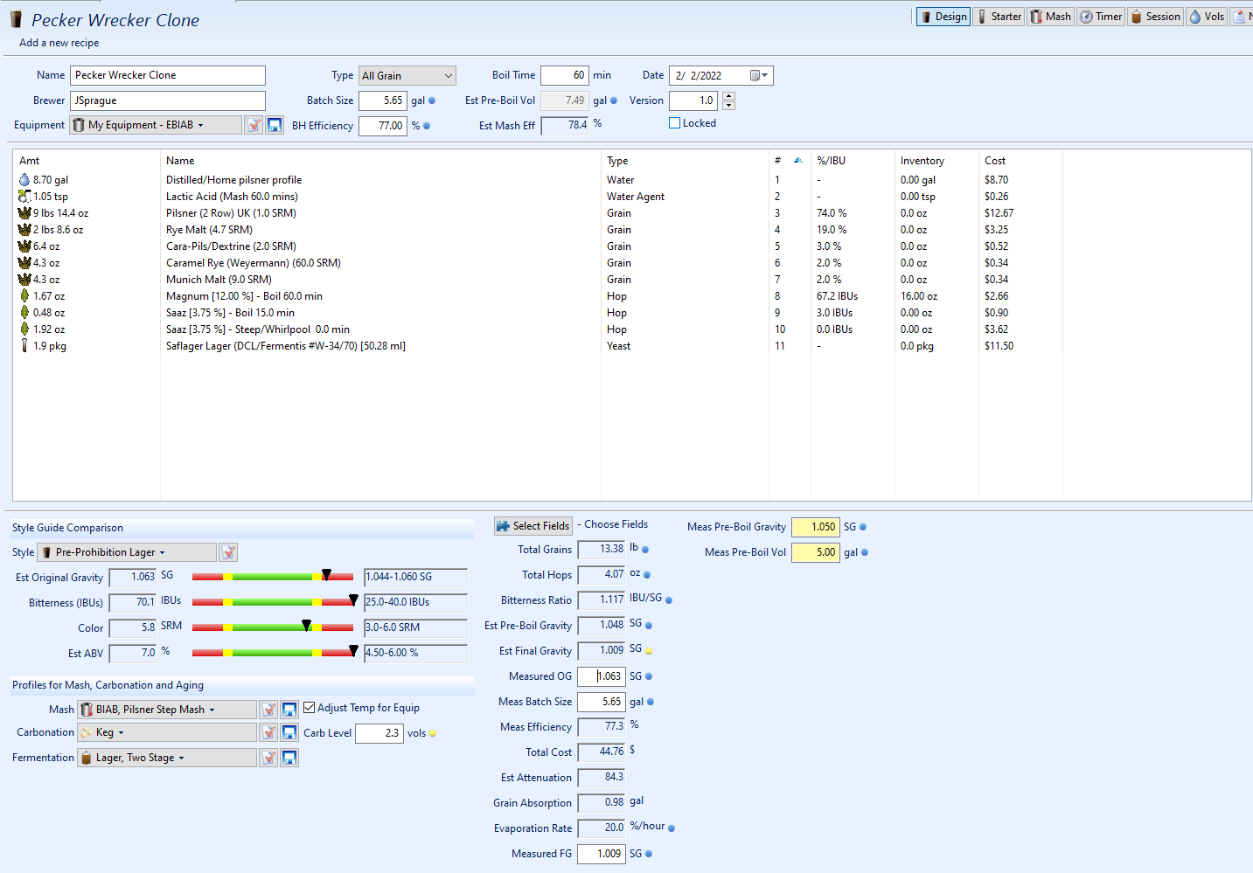Click the checkmark icon next to Carbonation profile
The height and width of the screenshot is (873, 1253).
[268, 732]
